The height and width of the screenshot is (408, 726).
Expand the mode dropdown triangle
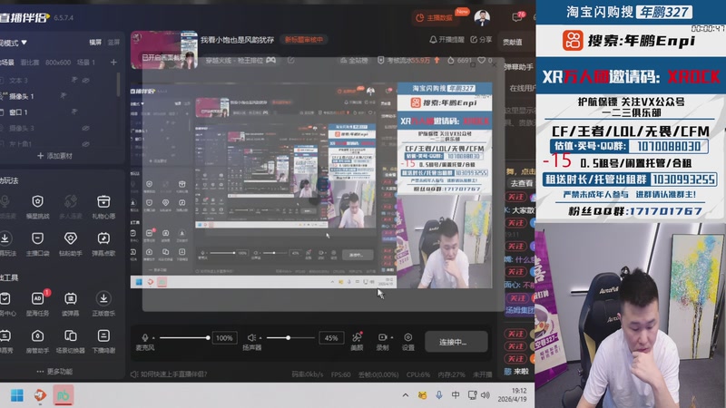(25, 43)
